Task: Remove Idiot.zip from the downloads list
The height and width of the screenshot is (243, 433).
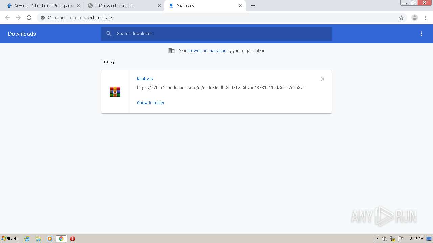Action: [x=323, y=79]
